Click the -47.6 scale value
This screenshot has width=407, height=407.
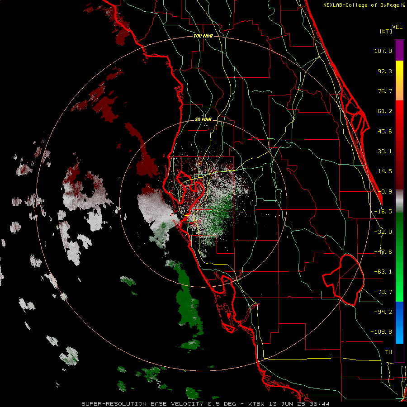click(x=383, y=252)
